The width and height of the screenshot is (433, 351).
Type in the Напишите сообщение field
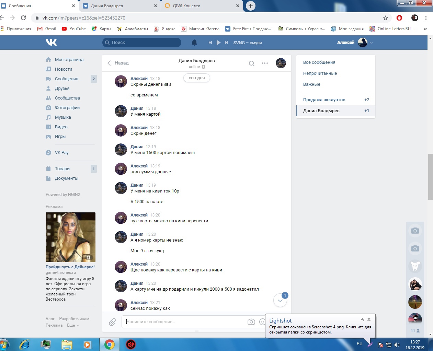(184, 322)
